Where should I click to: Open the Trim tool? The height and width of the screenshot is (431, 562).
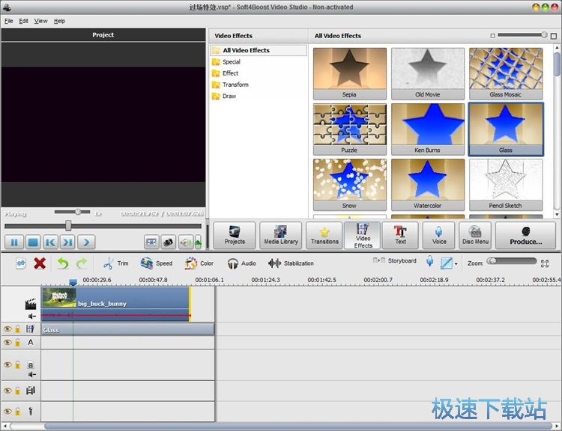(115, 263)
